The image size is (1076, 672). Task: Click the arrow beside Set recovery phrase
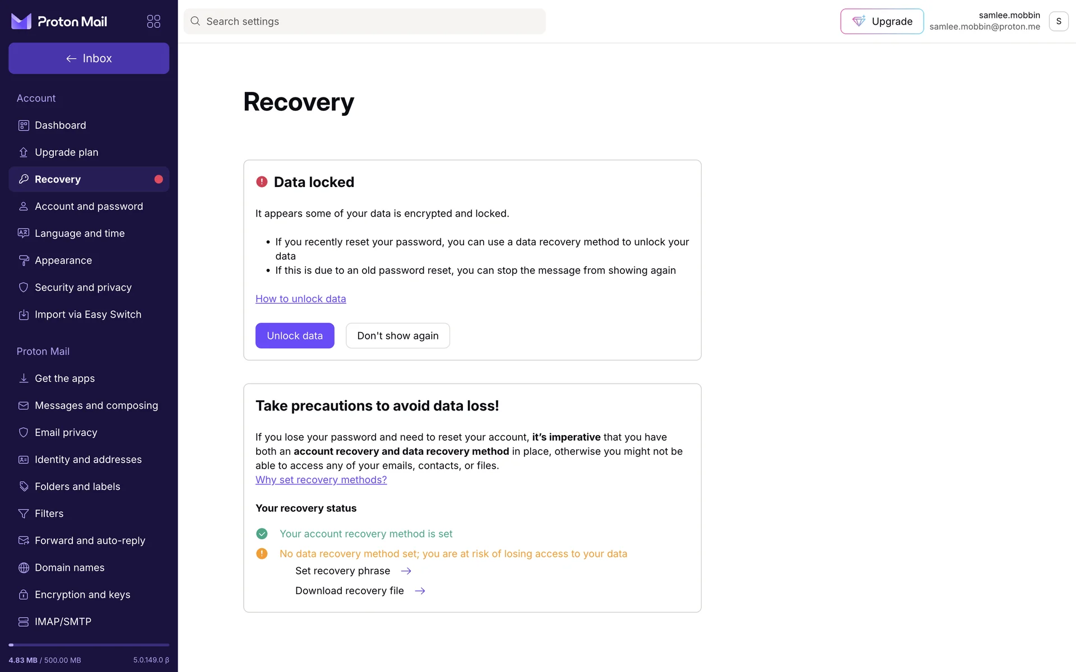click(406, 571)
